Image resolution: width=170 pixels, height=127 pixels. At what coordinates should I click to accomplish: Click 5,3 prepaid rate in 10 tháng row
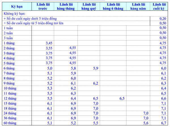(x=50, y=88)
